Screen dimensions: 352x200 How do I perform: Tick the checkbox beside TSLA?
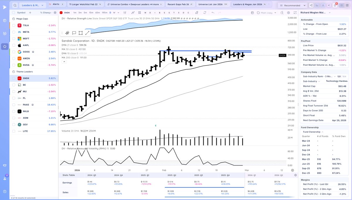(x=14, y=25)
